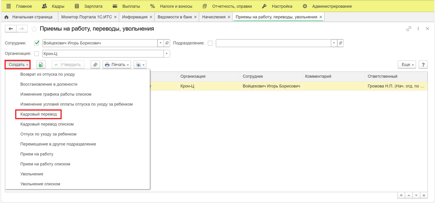Image resolution: width=435 pixels, height=203 pixels.
Task: Switch to the Начисления tab
Action: (214, 17)
